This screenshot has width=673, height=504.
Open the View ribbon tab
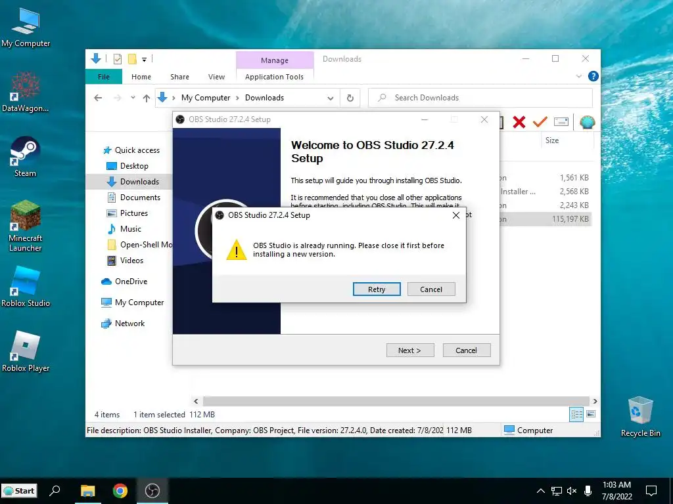(216, 77)
